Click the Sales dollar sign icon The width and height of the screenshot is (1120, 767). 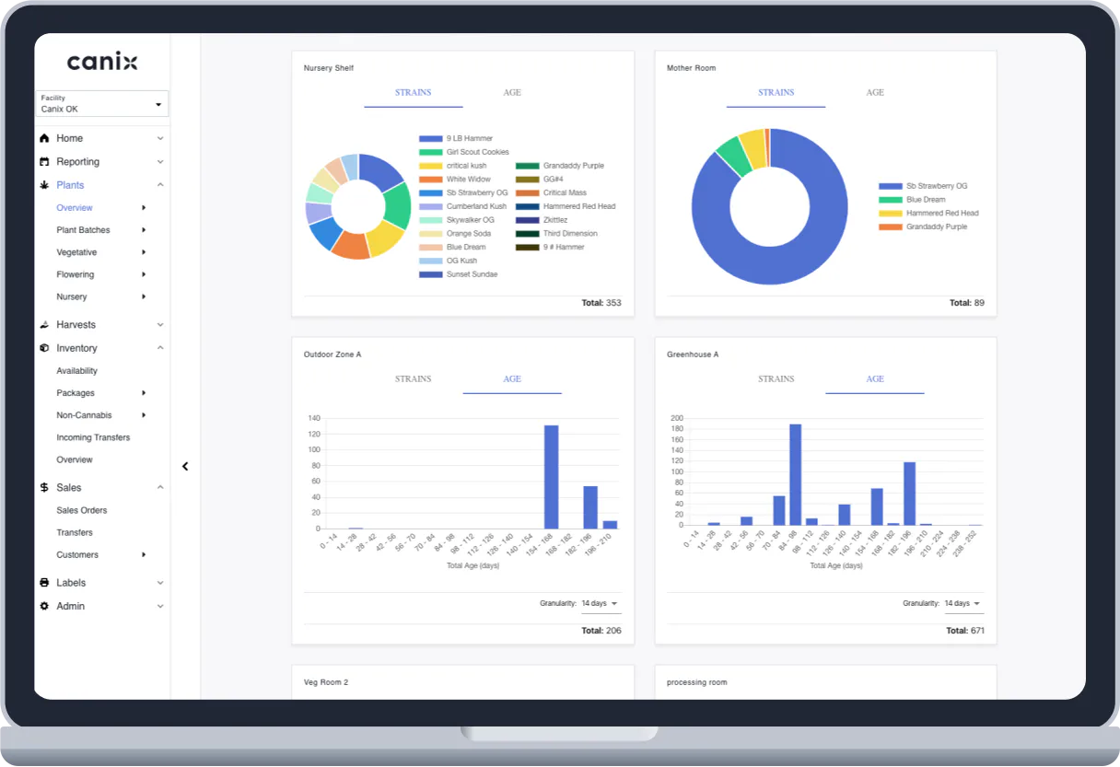[x=44, y=488]
